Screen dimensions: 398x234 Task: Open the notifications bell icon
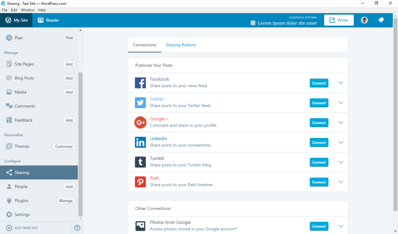pyautogui.click(x=381, y=20)
